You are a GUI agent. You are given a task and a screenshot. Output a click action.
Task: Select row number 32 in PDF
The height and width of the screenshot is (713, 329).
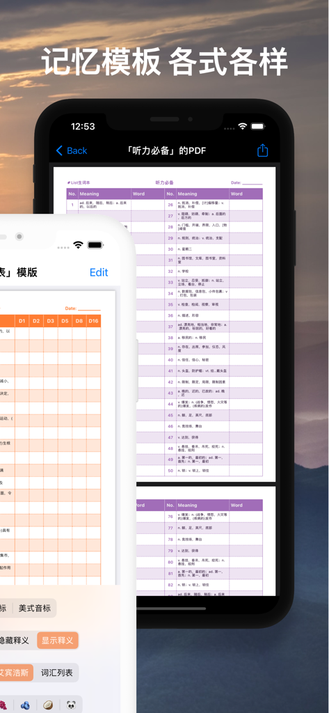pos(170,271)
